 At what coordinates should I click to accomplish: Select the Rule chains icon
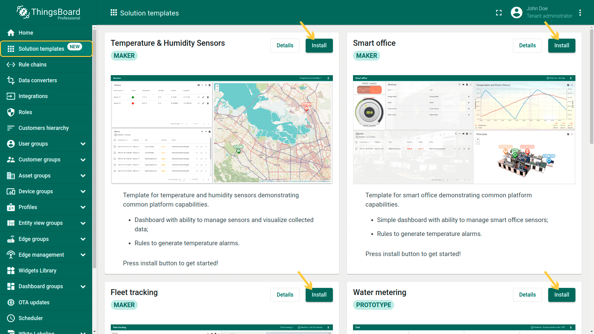click(x=11, y=65)
